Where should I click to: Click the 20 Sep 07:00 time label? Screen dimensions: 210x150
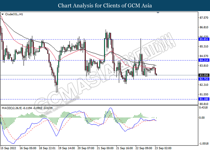pyautogui.click(x=86, y=148)
